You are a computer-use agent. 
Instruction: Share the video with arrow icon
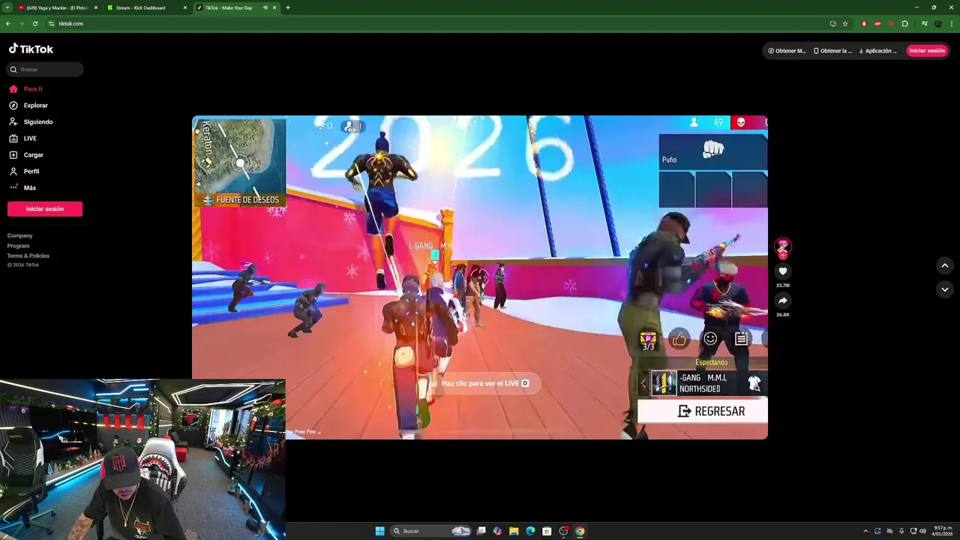click(x=783, y=300)
